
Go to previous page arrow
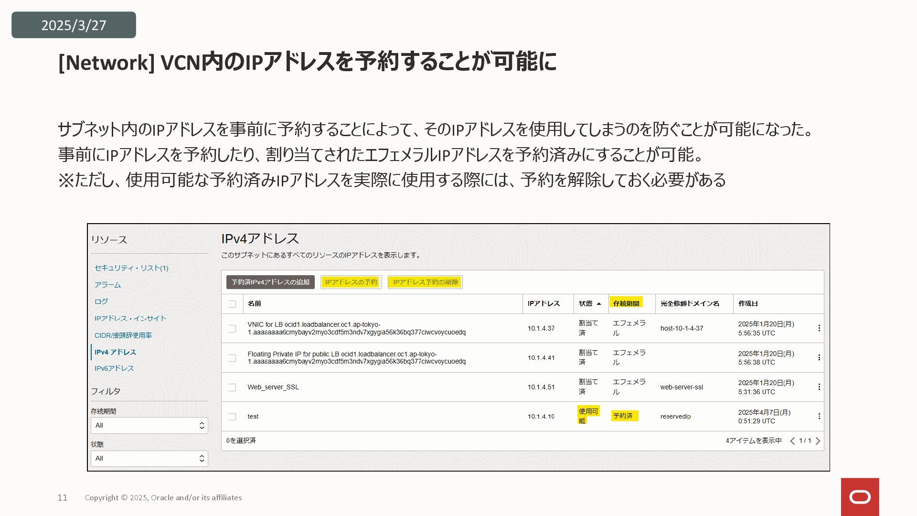(793, 441)
